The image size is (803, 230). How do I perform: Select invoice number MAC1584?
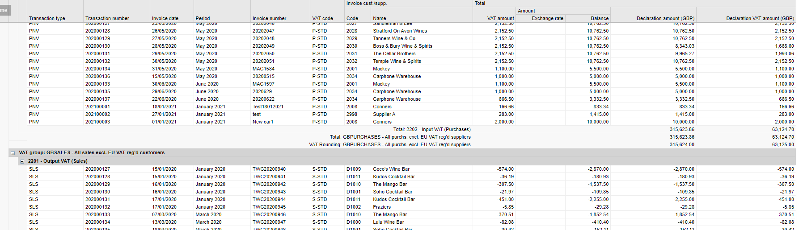point(263,69)
